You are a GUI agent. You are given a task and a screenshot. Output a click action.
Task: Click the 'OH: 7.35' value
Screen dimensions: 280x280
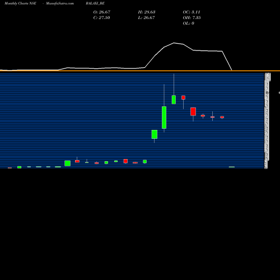[x=192, y=17]
